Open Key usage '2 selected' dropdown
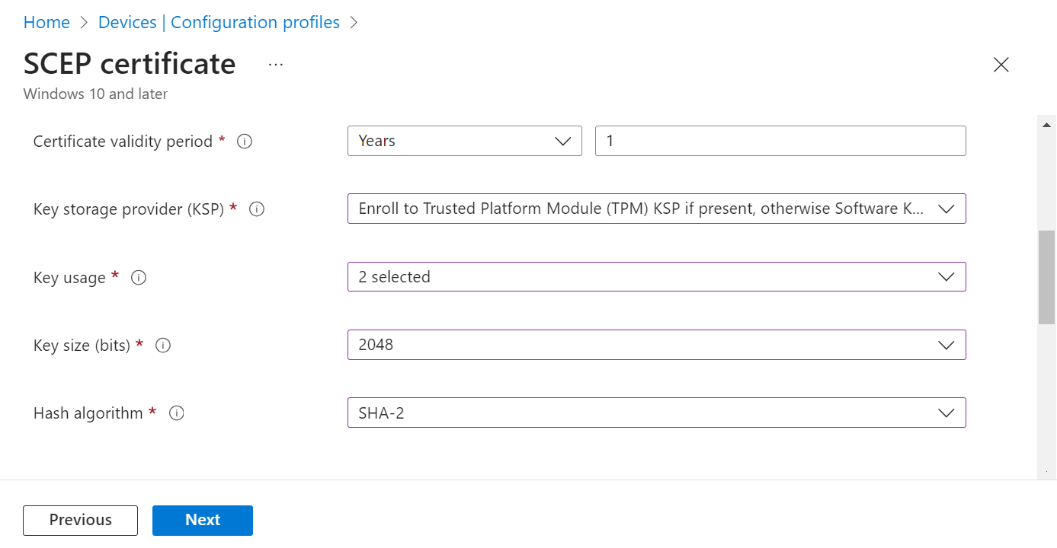 (x=656, y=277)
